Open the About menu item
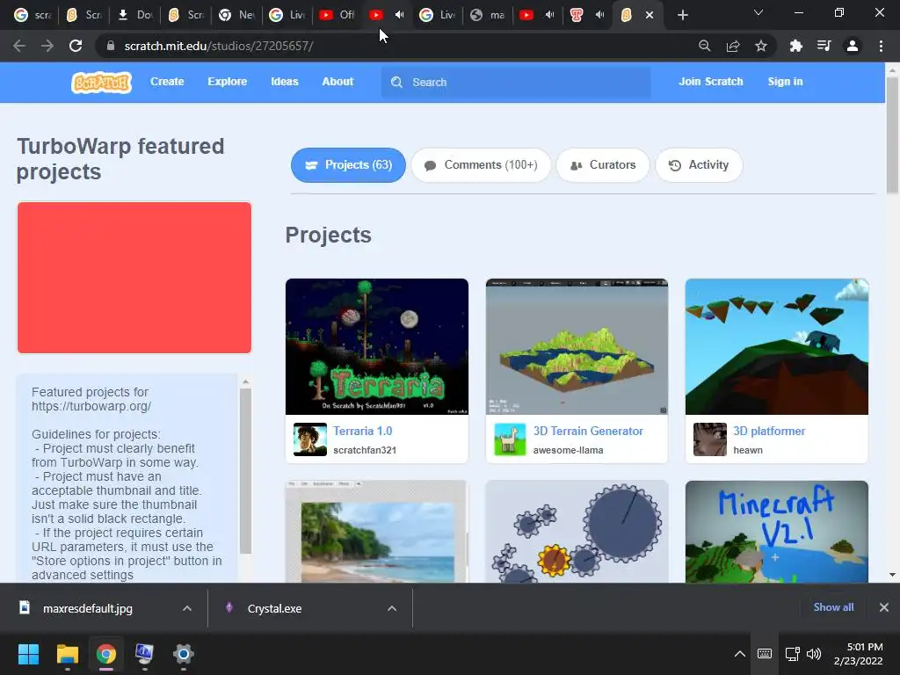The width and height of the screenshot is (900, 675). point(337,82)
